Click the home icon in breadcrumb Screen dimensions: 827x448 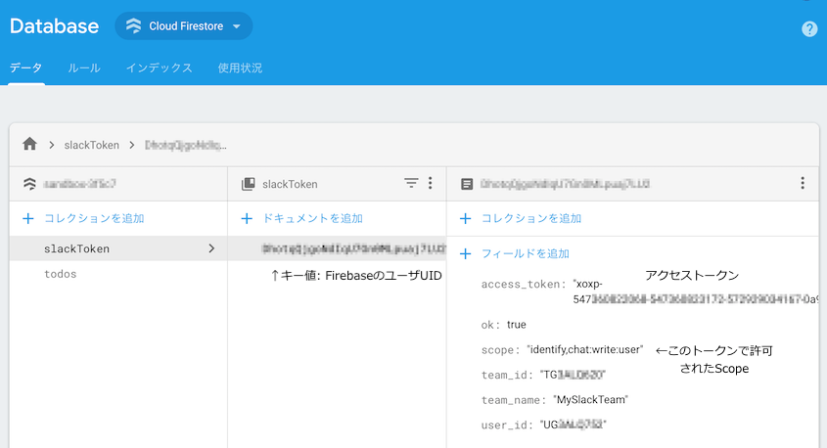pos(29,145)
